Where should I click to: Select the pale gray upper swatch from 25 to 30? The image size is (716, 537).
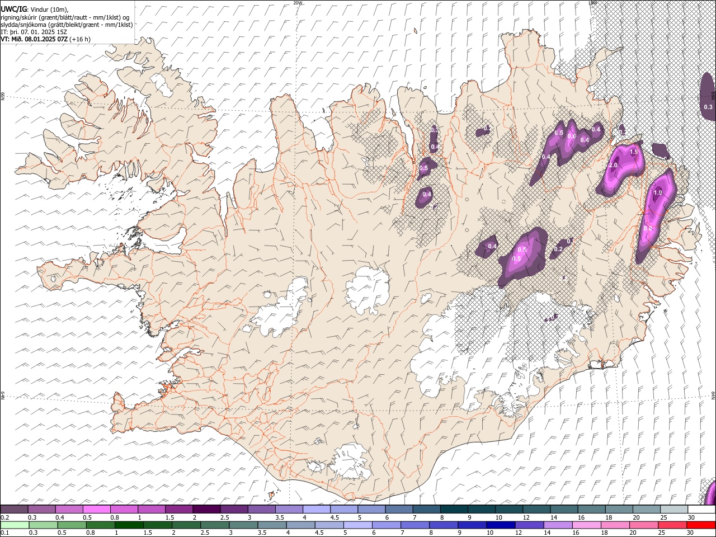click(x=673, y=510)
